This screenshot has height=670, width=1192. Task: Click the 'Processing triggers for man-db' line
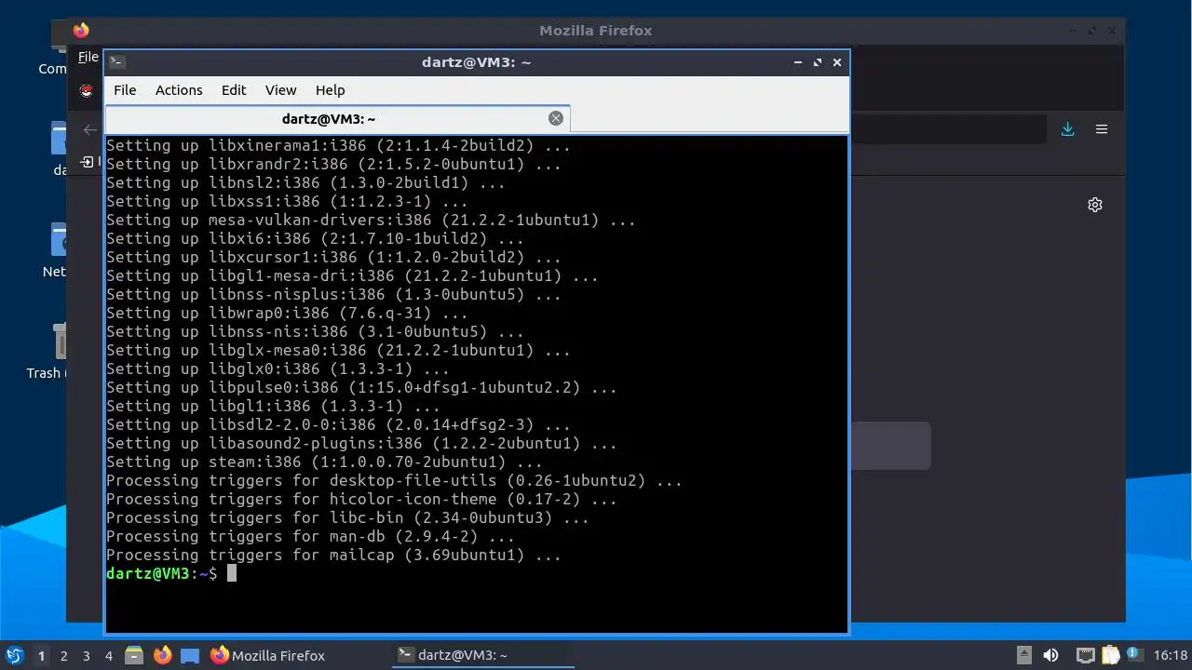click(x=310, y=537)
